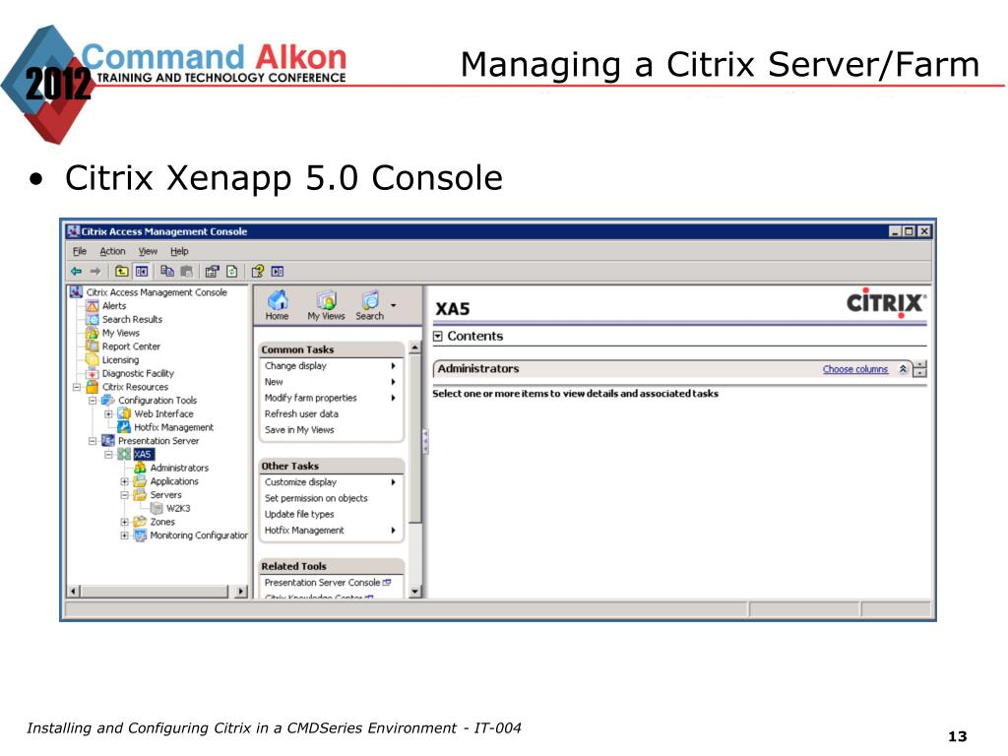The width and height of the screenshot is (1008, 756).
Task: Click the task pane scroll-down arrow
Action: pos(415,592)
